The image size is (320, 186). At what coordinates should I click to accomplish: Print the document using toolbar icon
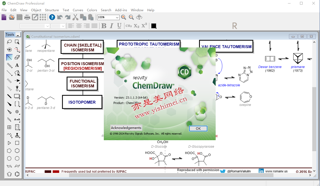point(27,17)
